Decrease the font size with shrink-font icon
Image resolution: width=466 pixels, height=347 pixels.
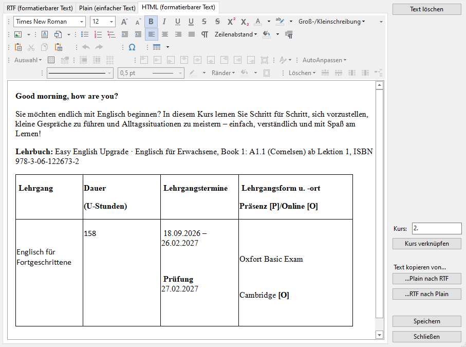click(138, 22)
